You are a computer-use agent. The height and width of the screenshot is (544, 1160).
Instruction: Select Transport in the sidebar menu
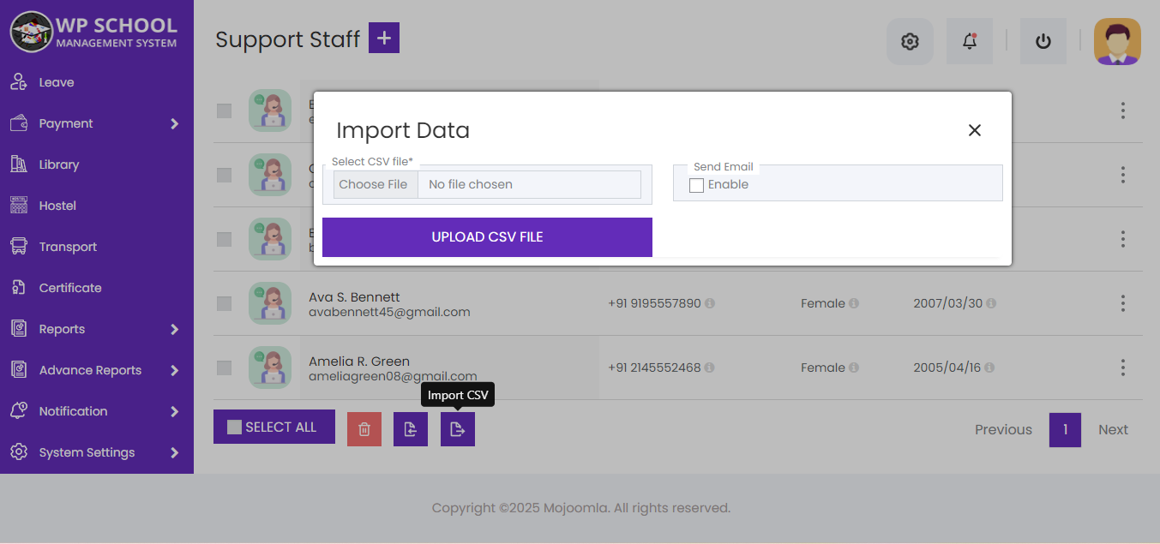68,247
